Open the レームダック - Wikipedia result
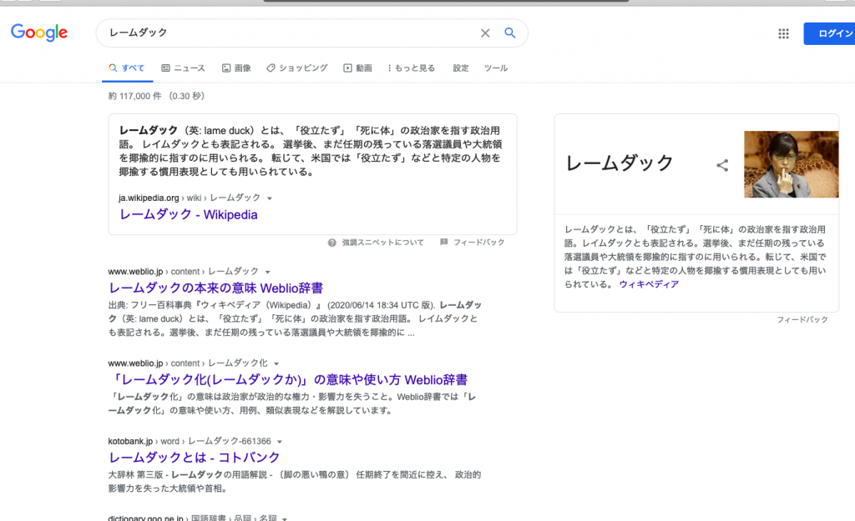The height and width of the screenshot is (521, 855). 189,214
